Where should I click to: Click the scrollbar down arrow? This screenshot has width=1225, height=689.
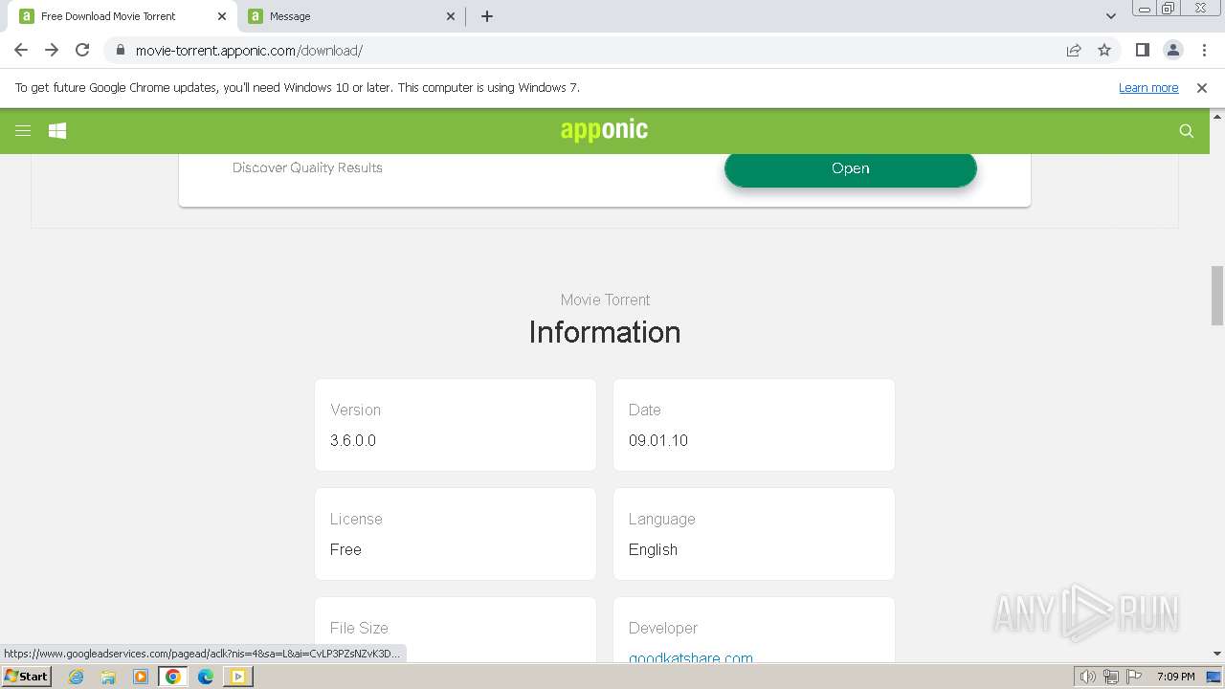pyautogui.click(x=1217, y=654)
